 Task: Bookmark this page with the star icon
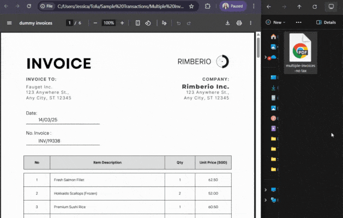pyautogui.click(x=191, y=7)
